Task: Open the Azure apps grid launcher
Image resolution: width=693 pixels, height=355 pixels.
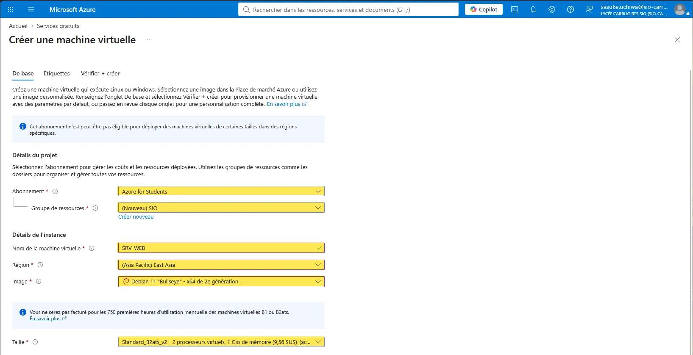Action: click(x=11, y=9)
